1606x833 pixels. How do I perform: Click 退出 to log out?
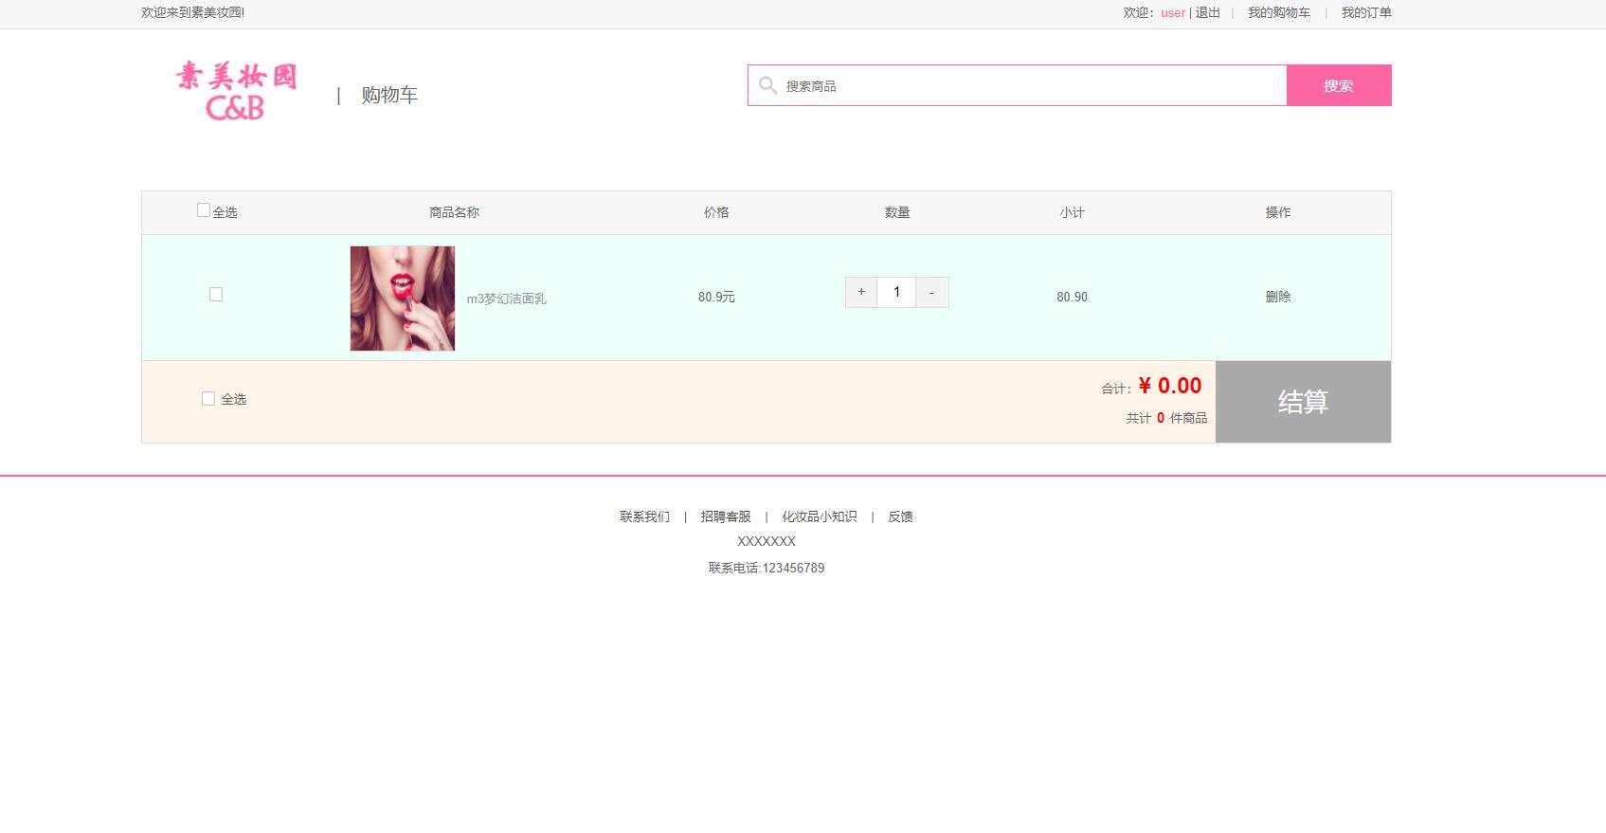point(1208,13)
